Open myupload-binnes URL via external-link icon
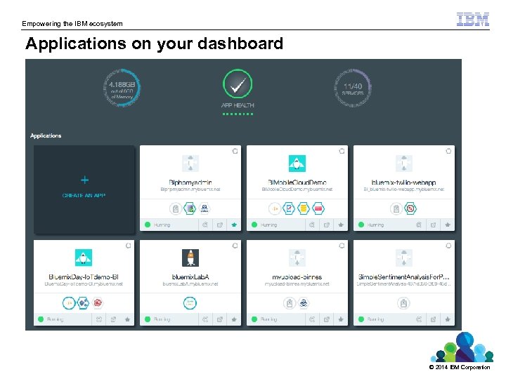Viewport: 506px width, 379px height. 327,319
